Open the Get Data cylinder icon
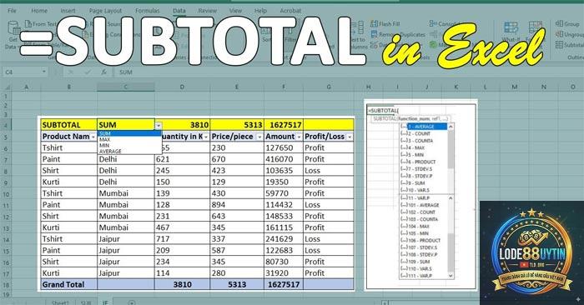This screenshot has width=584, height=305. (x=13, y=27)
